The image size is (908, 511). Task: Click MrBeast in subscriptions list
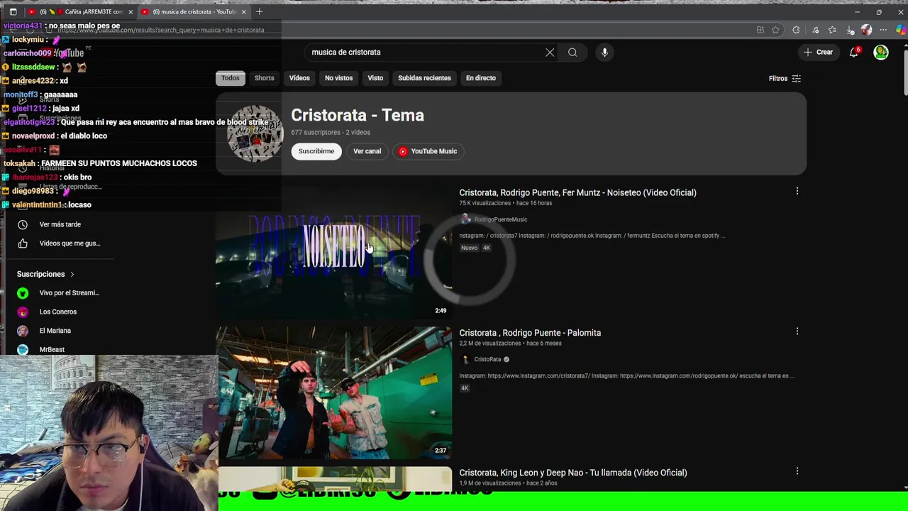point(52,350)
